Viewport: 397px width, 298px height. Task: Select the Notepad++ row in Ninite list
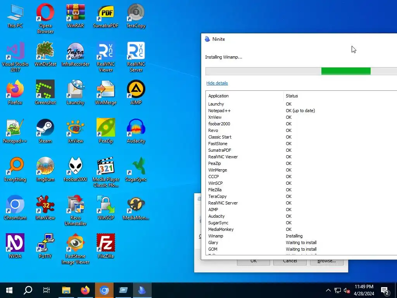coord(301,111)
